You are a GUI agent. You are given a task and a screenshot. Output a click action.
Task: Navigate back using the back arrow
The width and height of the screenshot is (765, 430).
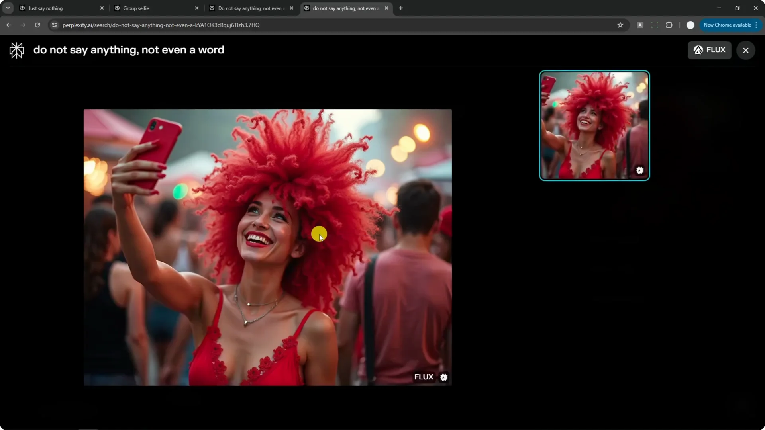[9, 25]
